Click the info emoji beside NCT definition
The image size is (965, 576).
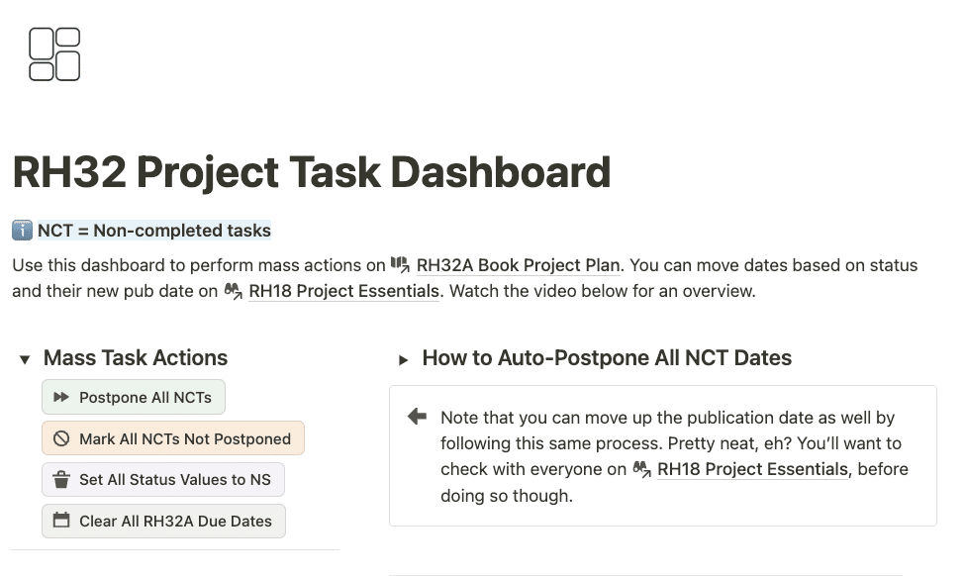click(x=22, y=231)
